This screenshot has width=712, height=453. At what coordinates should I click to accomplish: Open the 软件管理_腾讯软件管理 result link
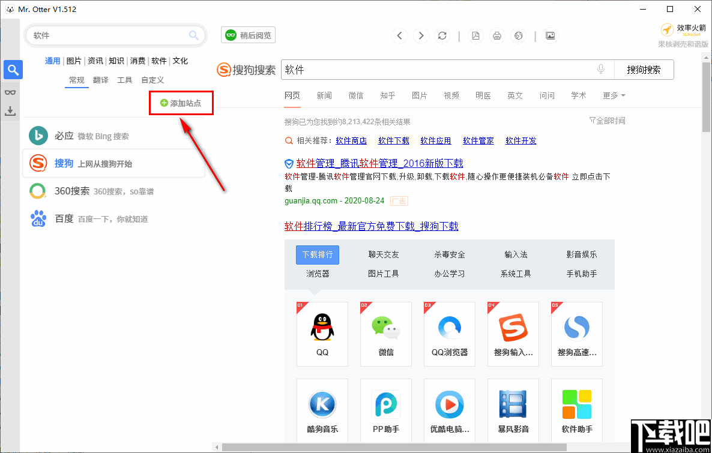point(379,163)
